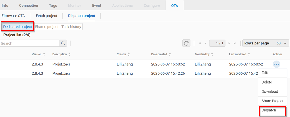The height and width of the screenshot is (117, 290).
Task: Open Task history view
Action: click(x=71, y=27)
